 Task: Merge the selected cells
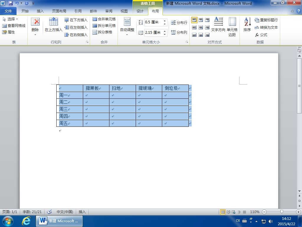104,19
